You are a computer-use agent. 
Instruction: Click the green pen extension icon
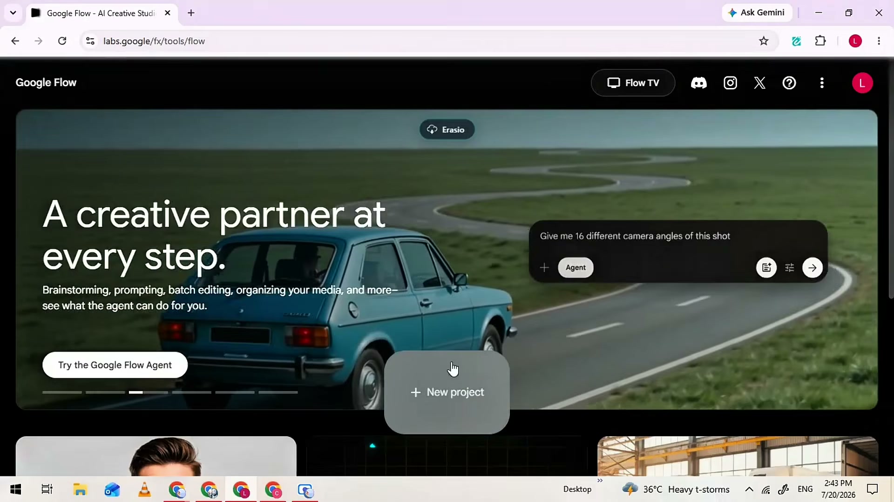[x=797, y=41]
